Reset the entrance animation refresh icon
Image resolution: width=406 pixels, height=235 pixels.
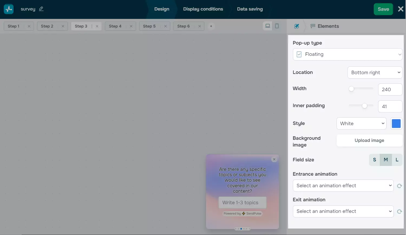click(399, 186)
